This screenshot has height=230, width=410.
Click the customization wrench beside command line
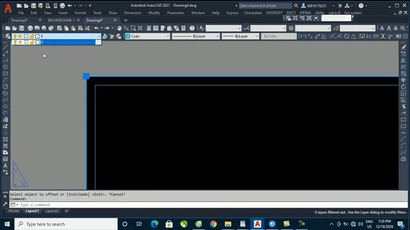tap(5, 204)
